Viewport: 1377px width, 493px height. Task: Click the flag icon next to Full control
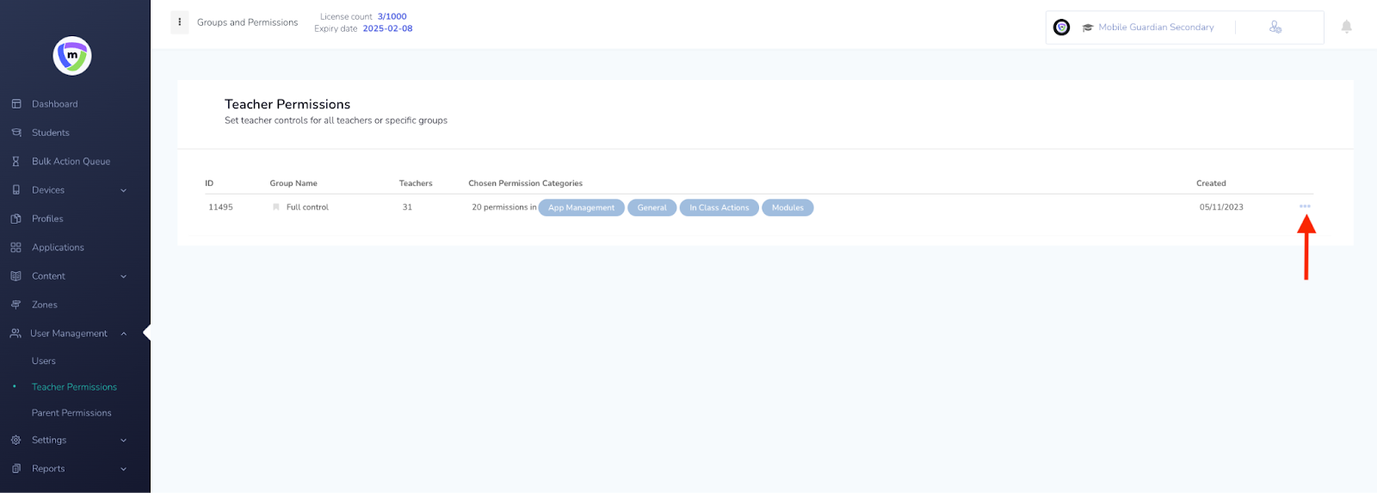(276, 207)
